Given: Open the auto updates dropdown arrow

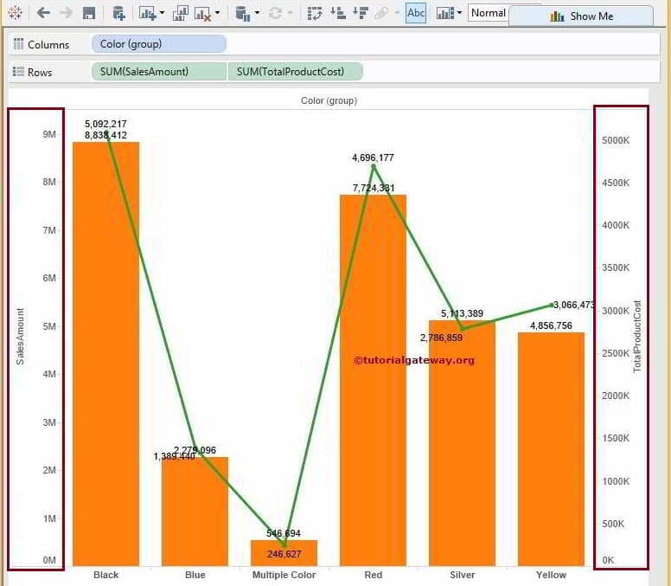Looking at the screenshot, I should click(257, 13).
